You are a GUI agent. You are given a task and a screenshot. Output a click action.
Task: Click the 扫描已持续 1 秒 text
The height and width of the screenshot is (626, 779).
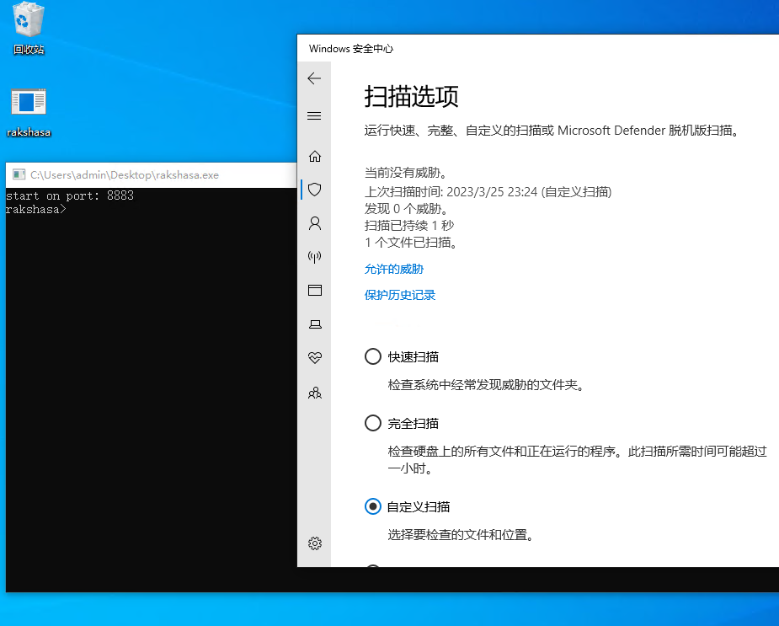tap(409, 225)
